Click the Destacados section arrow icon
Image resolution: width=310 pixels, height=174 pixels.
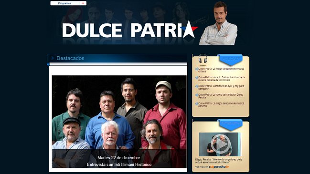click(x=53, y=58)
